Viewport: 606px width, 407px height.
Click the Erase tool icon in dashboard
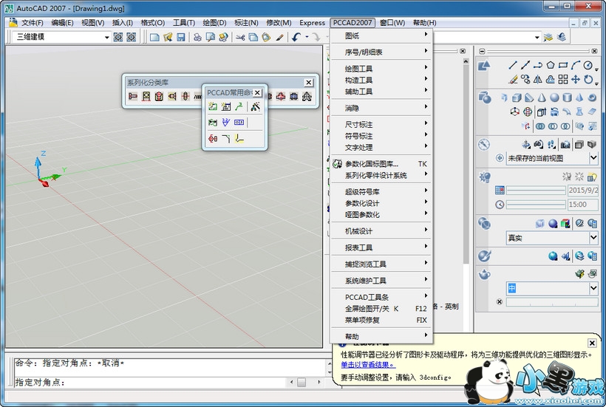click(x=514, y=79)
